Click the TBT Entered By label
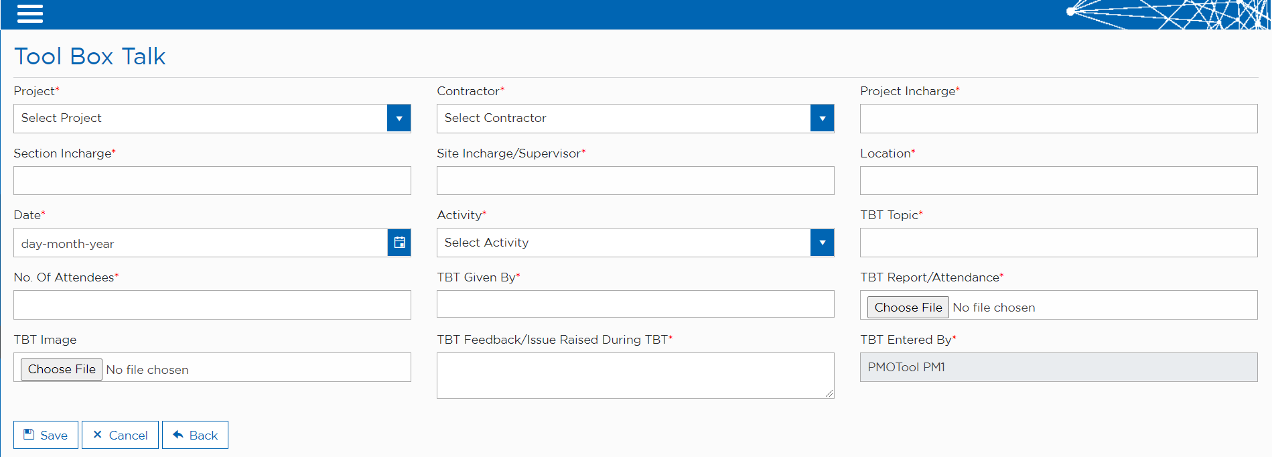The height and width of the screenshot is (457, 1272). point(908,340)
